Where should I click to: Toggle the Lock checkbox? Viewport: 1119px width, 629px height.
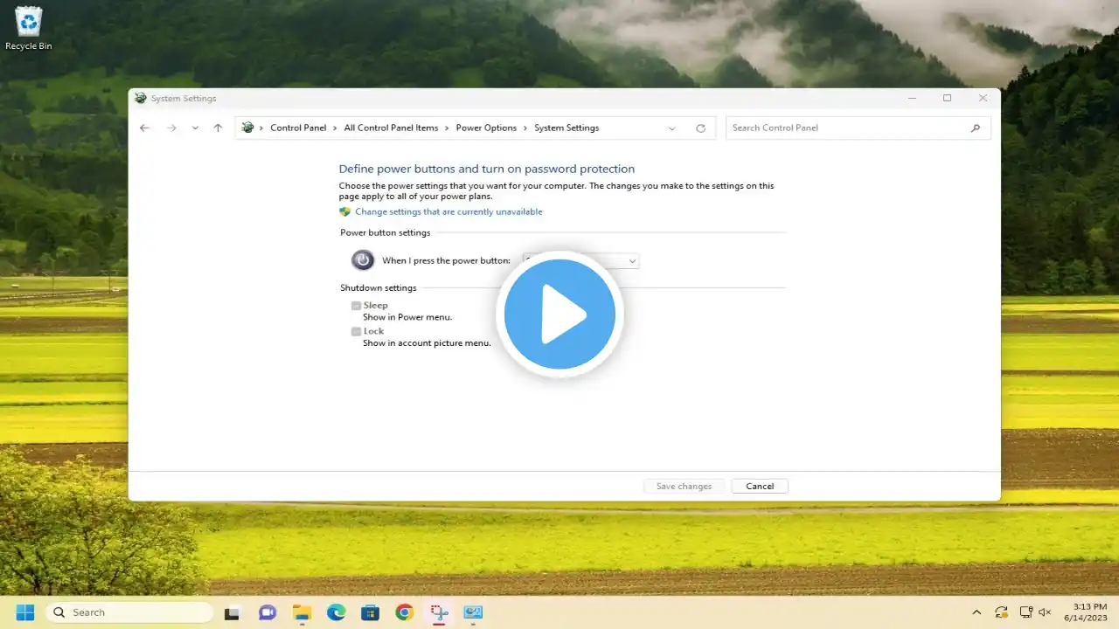pyautogui.click(x=357, y=332)
